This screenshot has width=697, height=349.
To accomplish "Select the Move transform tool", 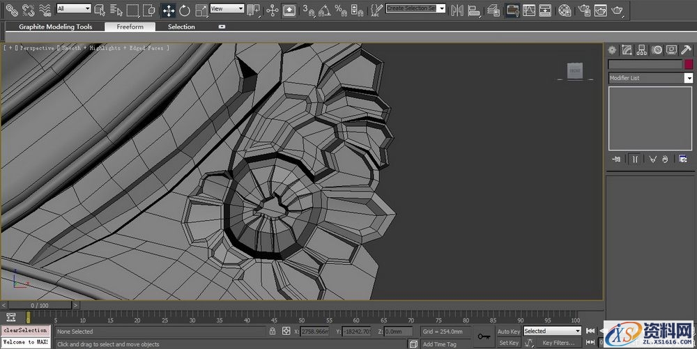I will point(169,10).
